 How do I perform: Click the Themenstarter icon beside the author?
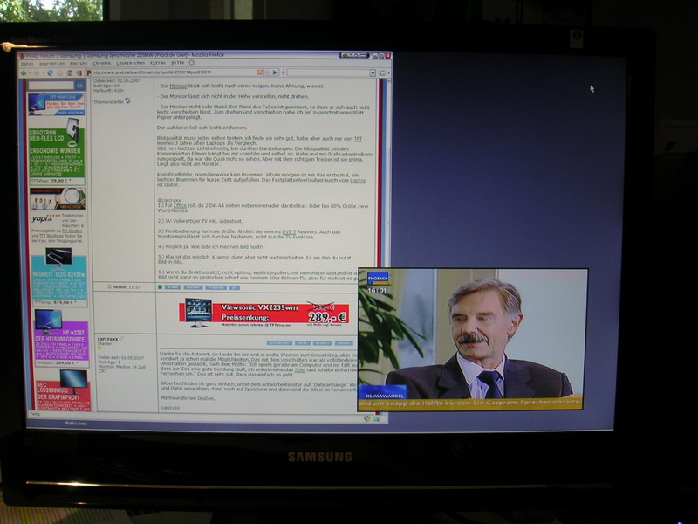pos(127,100)
